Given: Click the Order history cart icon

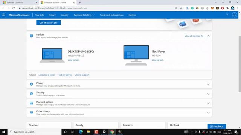Looking at the screenshot, I should pyautogui.click(x=31, y=112).
